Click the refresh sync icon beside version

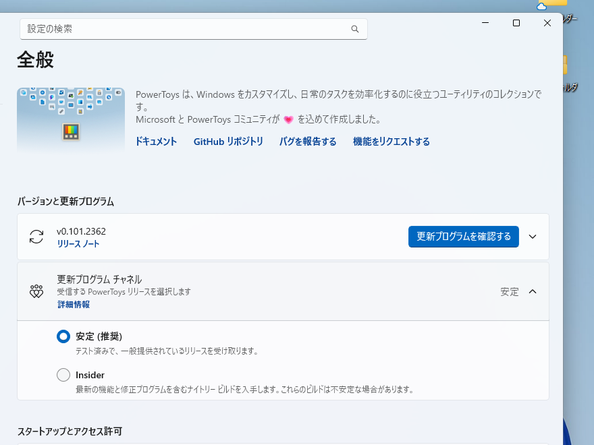tap(36, 237)
